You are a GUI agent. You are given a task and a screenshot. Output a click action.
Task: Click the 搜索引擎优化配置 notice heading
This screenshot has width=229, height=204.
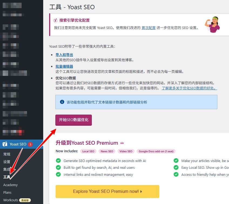click(75, 20)
